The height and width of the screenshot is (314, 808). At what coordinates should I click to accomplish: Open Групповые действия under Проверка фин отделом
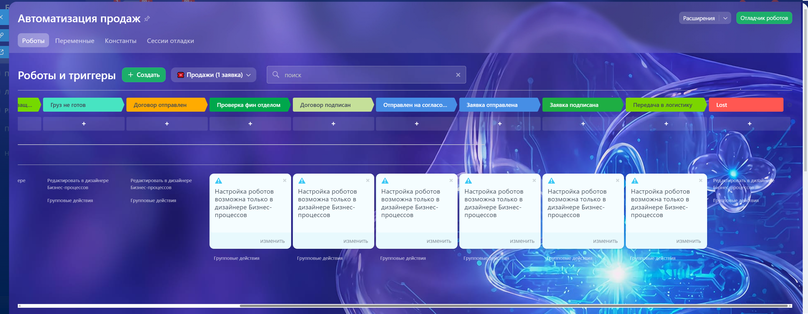coord(237,258)
